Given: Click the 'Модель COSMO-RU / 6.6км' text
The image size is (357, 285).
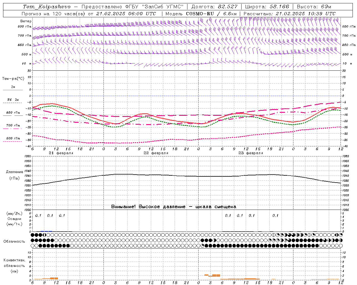Looking at the screenshot, I should (201, 14).
